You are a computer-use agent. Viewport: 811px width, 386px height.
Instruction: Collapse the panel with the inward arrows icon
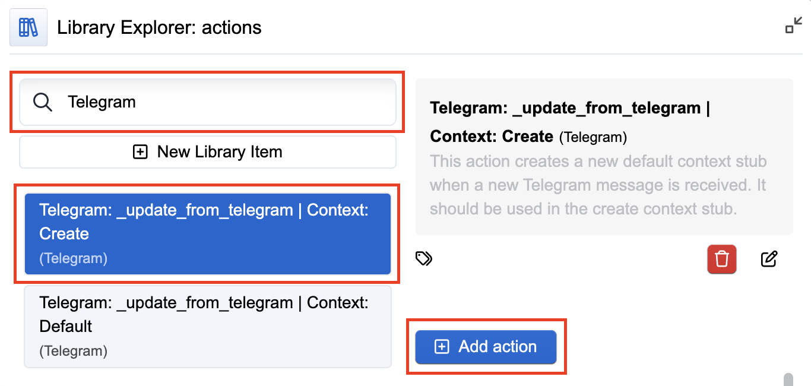[x=794, y=26]
